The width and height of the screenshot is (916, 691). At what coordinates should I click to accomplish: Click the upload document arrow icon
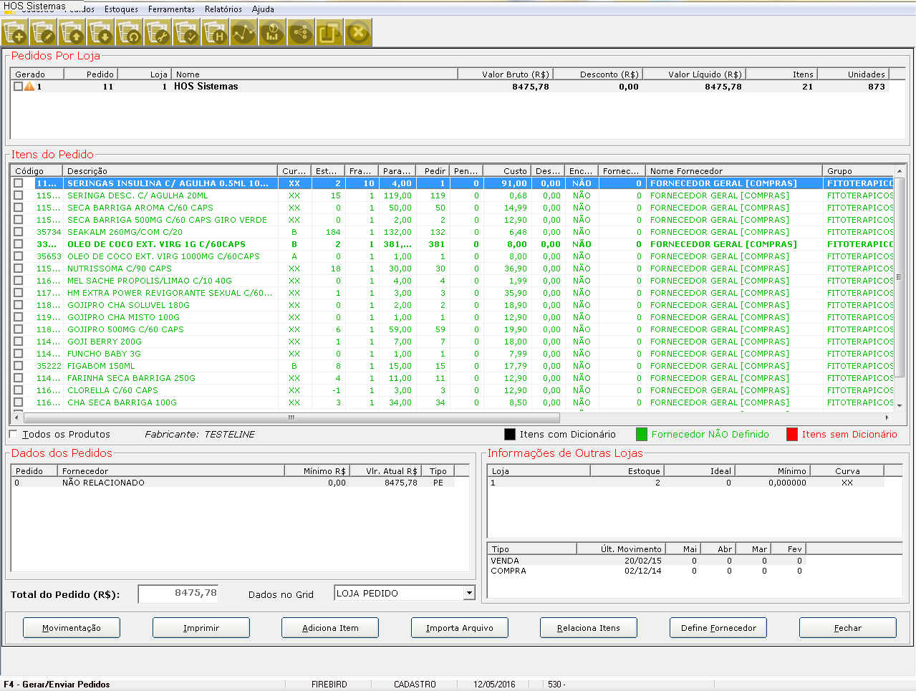[72, 33]
